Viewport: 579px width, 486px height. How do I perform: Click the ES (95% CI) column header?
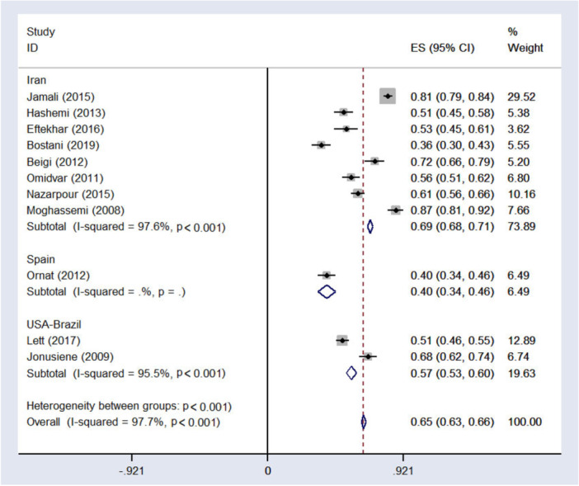coord(442,48)
